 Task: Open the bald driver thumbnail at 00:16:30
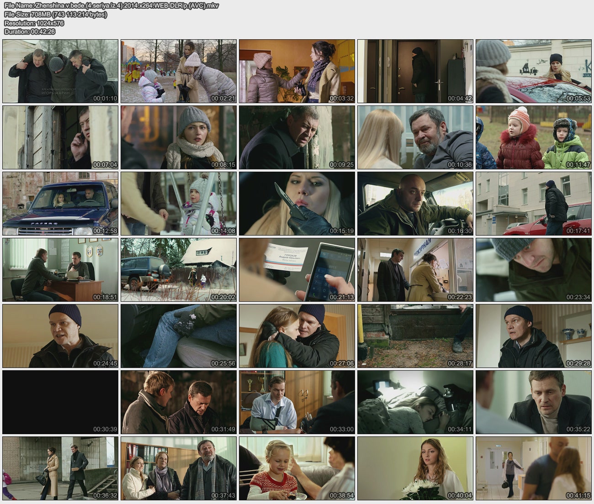(415, 204)
